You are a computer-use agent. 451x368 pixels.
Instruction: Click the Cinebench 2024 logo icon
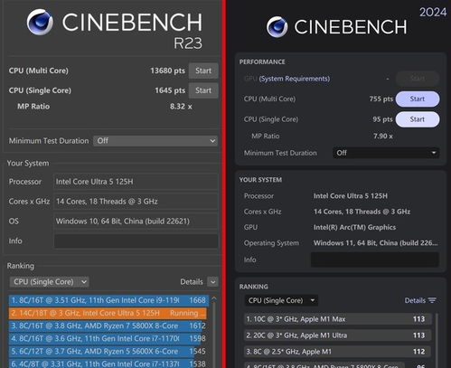click(x=277, y=27)
